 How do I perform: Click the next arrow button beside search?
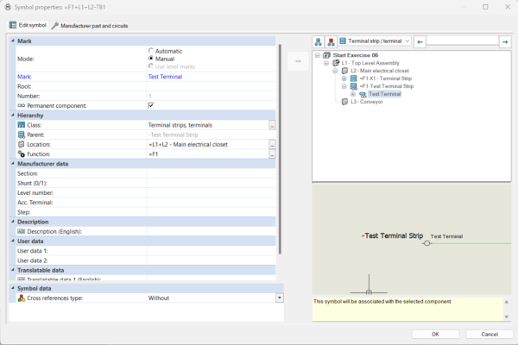pos(504,41)
